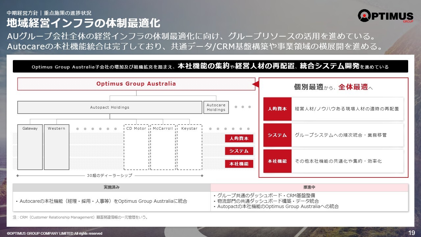Screen dimensions: 421x237
Task: Click the Western dealership box
Action: click(x=57, y=147)
